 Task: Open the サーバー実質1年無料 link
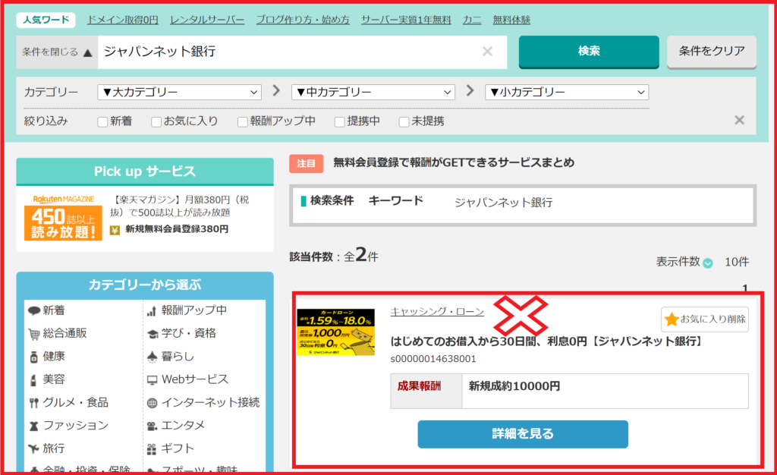tap(406, 20)
